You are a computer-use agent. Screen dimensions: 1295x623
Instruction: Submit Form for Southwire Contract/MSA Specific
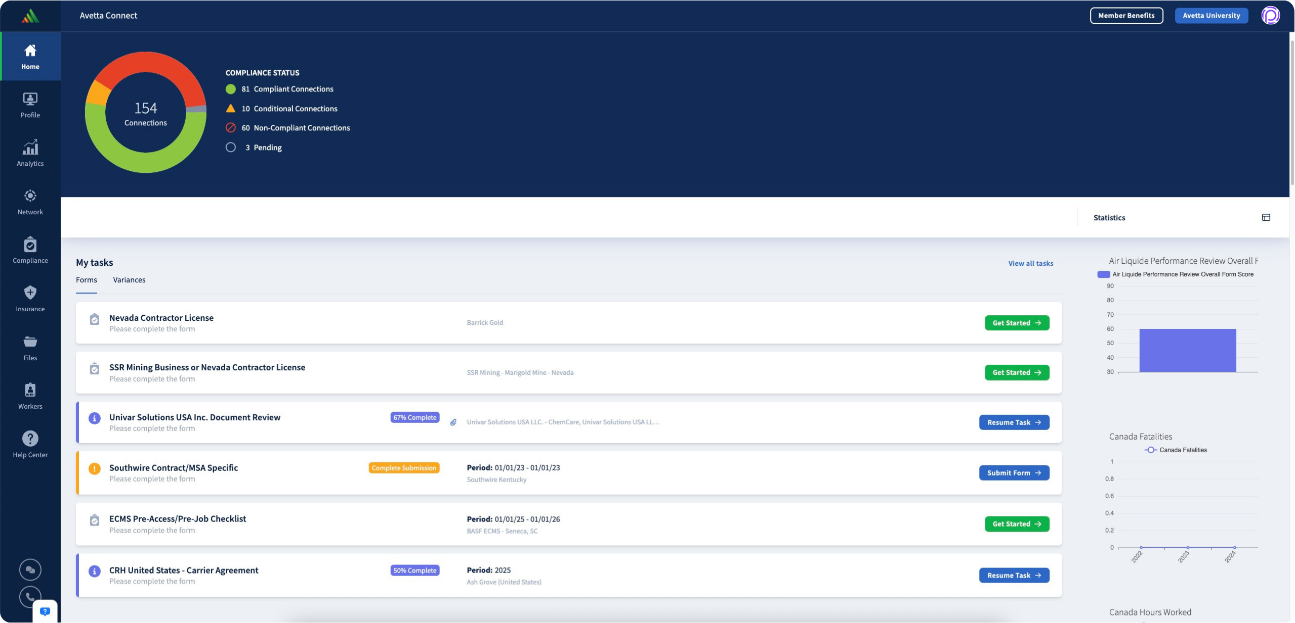pos(1014,473)
